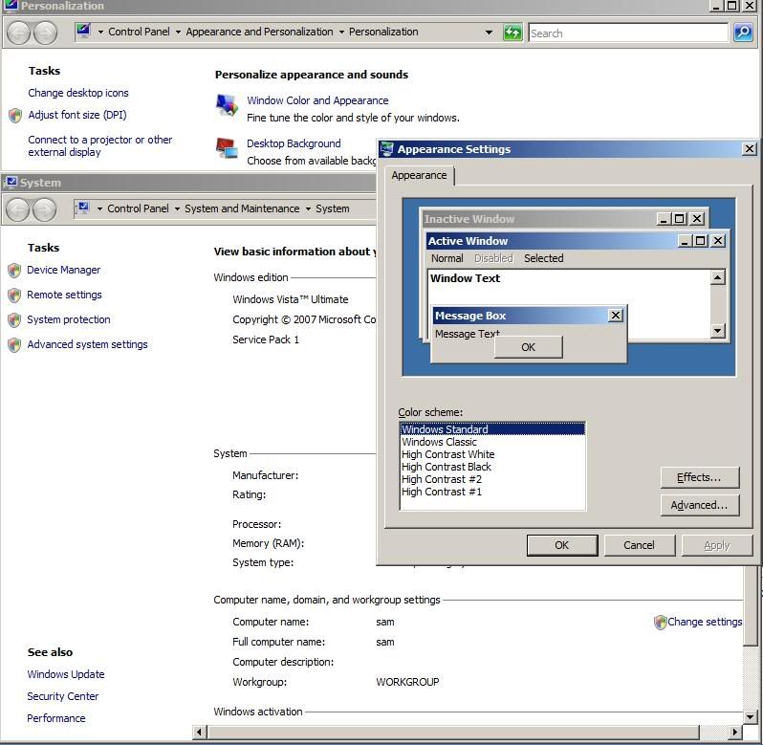Screen dimensions: 763x745
Task: Click the refresh icon next to address bar
Action: pyautogui.click(x=512, y=33)
